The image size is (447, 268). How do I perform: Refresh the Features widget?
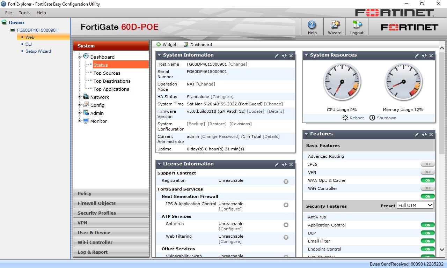pos(424,134)
